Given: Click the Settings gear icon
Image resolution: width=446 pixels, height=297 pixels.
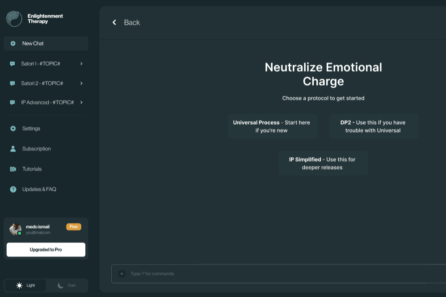Looking at the screenshot, I should pyautogui.click(x=13, y=129).
